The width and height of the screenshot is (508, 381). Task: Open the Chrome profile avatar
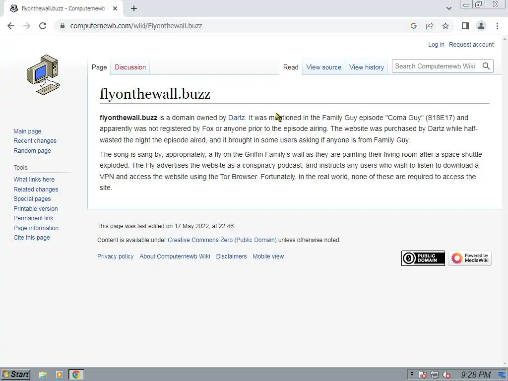pos(481,26)
